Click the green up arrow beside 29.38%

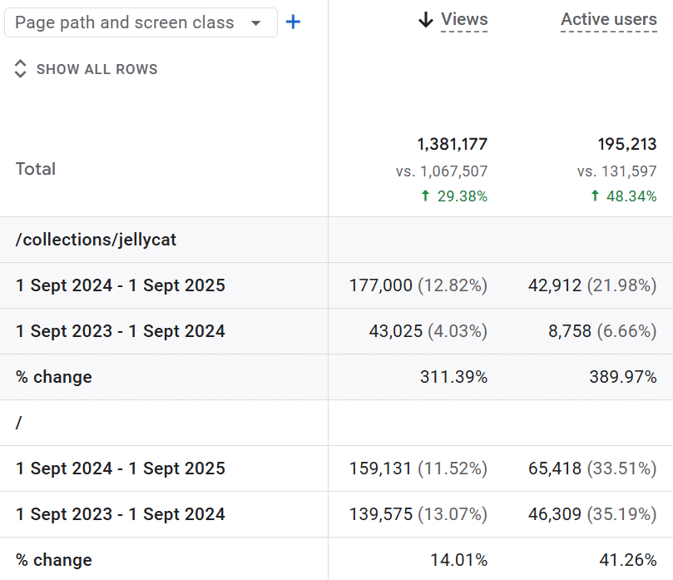pos(426,196)
